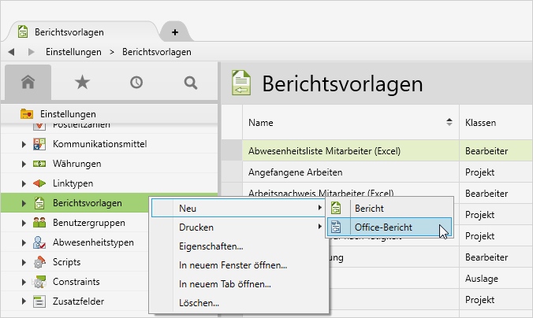The image size is (533, 318).
Task: Click Einstellungen in the breadcrumb
Action: point(73,52)
